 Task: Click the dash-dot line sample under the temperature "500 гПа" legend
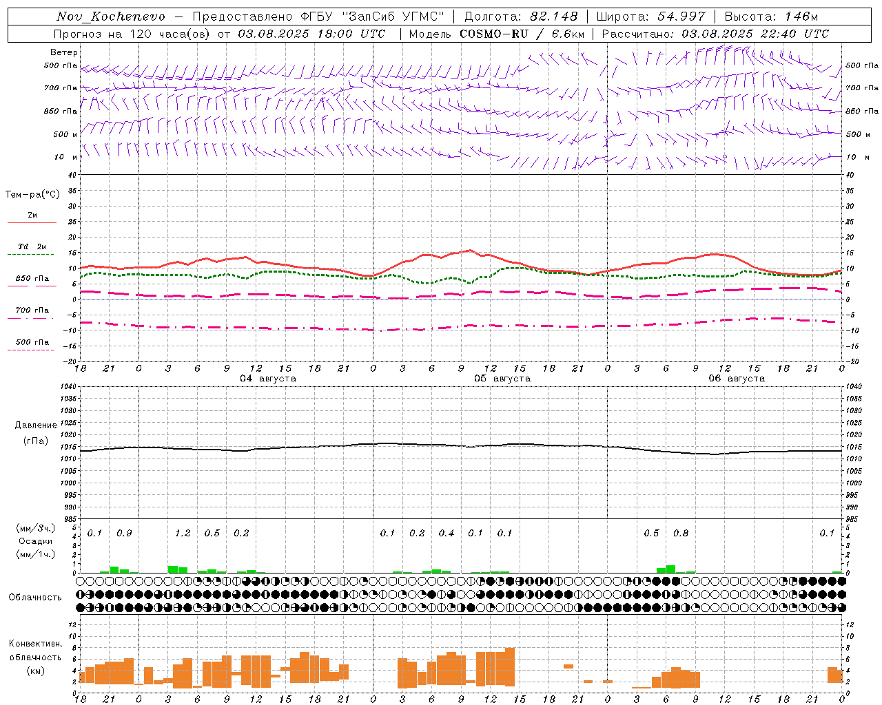click(x=31, y=350)
